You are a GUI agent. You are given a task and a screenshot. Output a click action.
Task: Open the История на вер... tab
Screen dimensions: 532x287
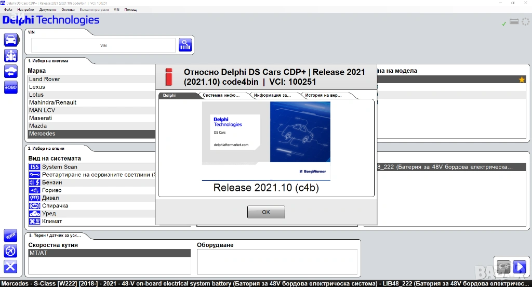click(324, 96)
